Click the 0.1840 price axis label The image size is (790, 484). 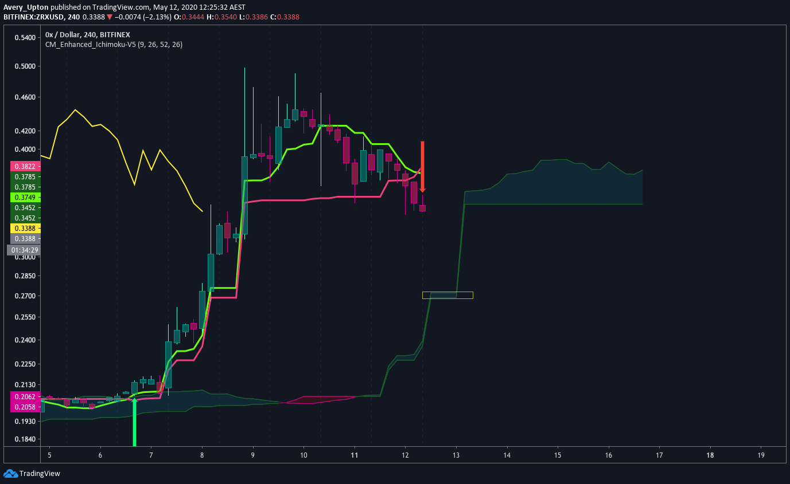point(25,439)
